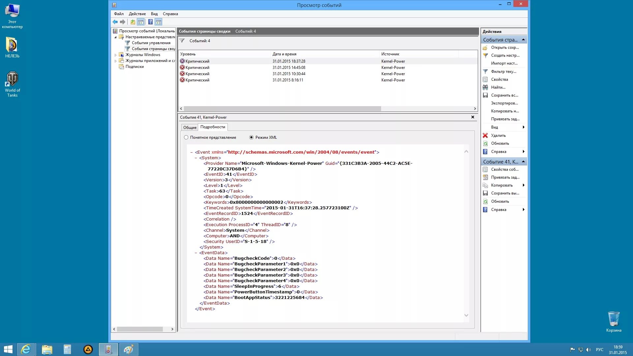Image resolution: width=633 pixels, height=356 pixels.
Task: Click Создать настр... action link
Action: (505, 55)
